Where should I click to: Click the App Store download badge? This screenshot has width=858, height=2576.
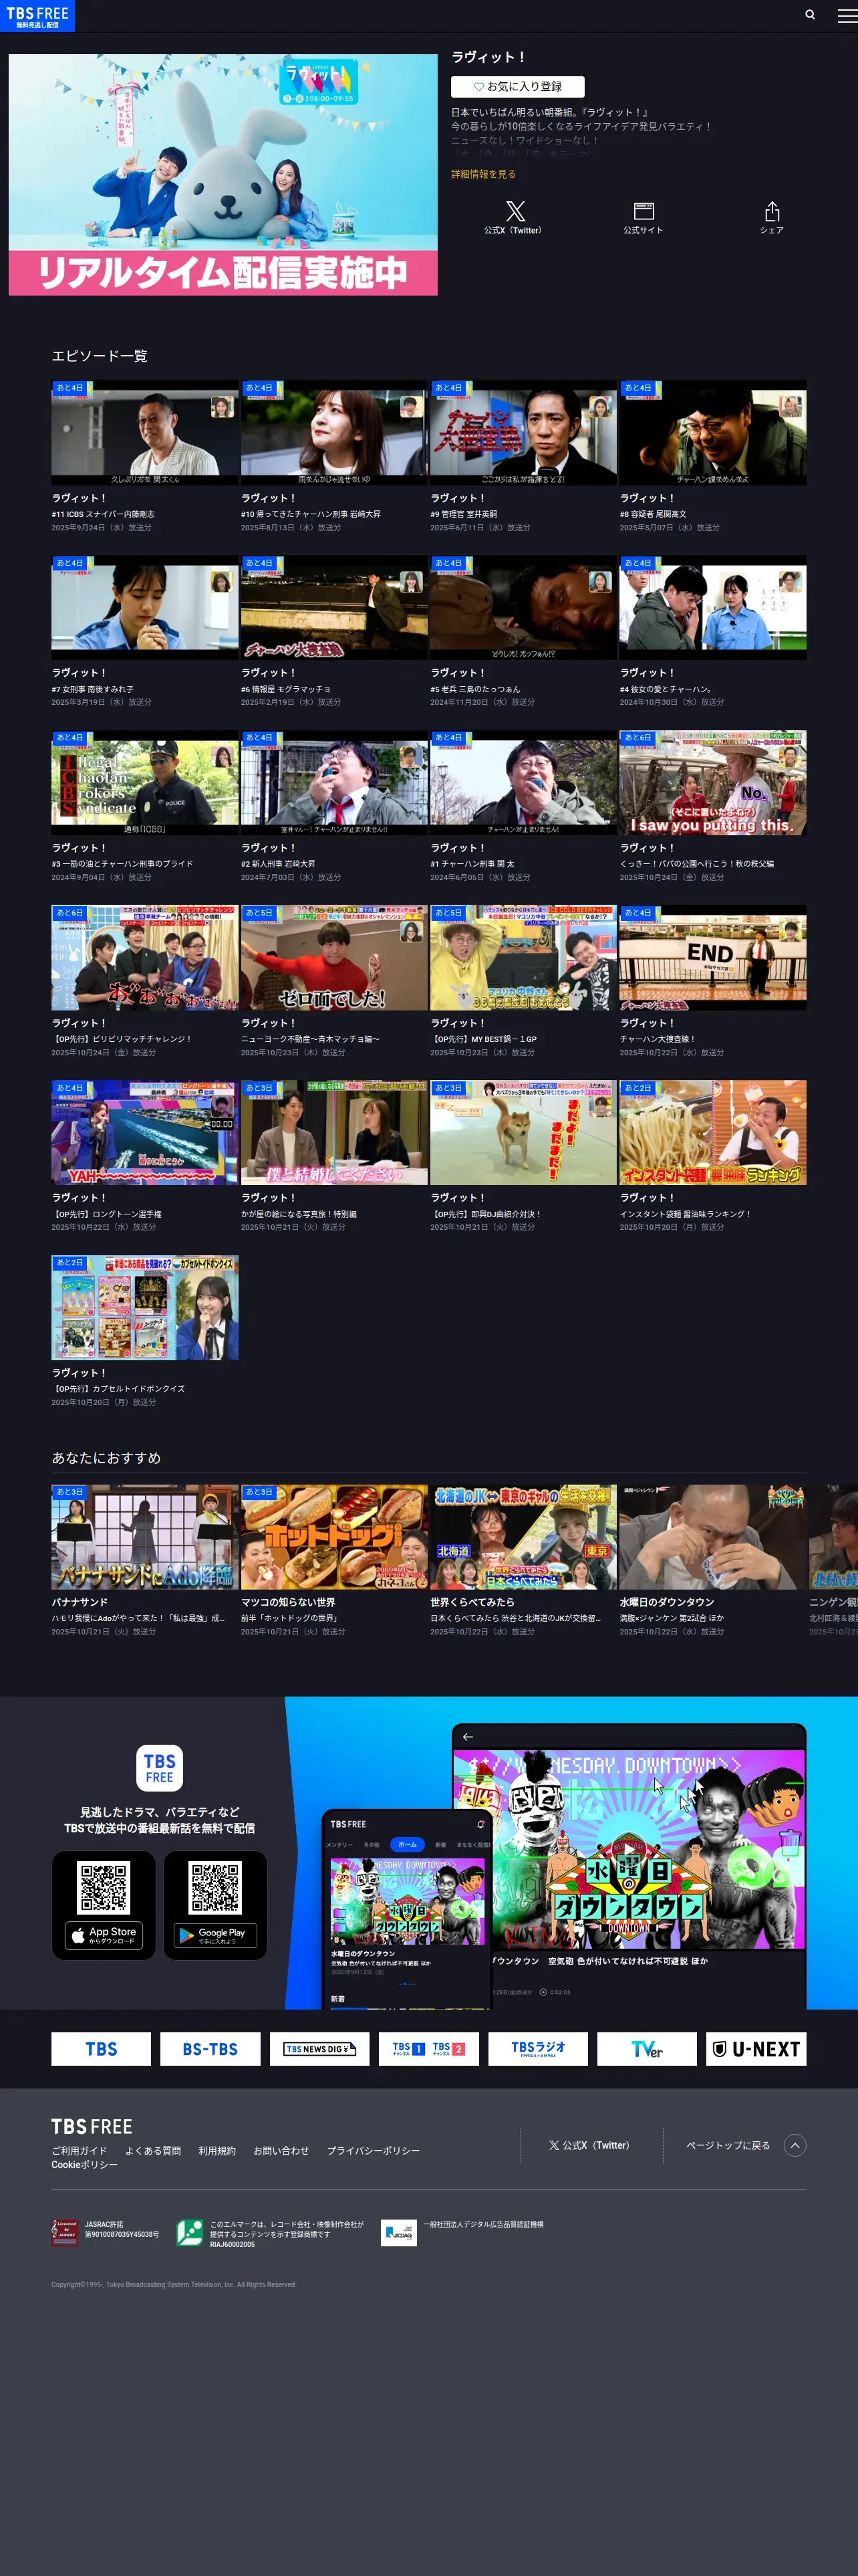tap(104, 1935)
